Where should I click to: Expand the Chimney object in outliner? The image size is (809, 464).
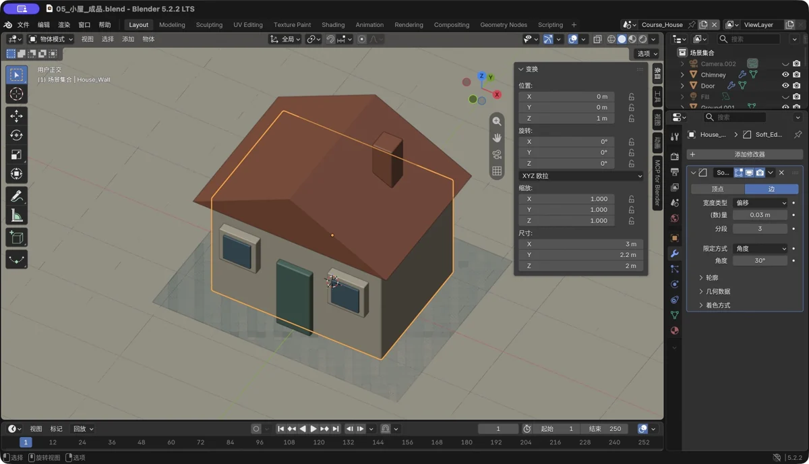(682, 75)
